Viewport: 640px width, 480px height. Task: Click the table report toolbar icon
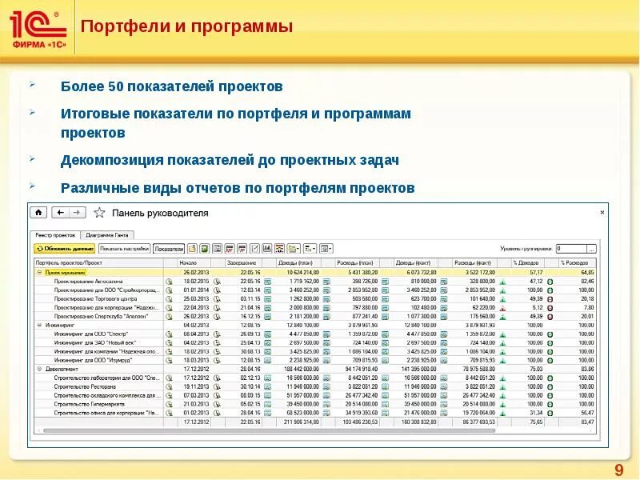pyautogui.click(x=217, y=249)
